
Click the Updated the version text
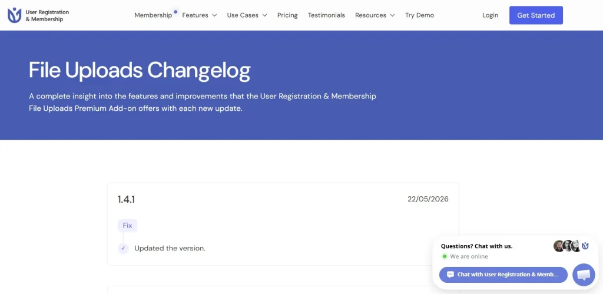(x=170, y=249)
